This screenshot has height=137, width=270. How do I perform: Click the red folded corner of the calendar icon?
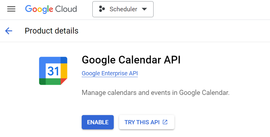(64, 82)
